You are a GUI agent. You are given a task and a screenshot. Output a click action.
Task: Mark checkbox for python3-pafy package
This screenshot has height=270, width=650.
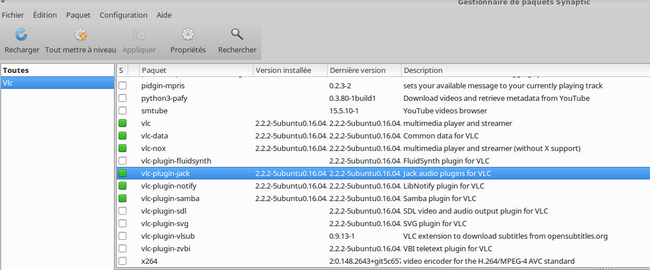[122, 99]
